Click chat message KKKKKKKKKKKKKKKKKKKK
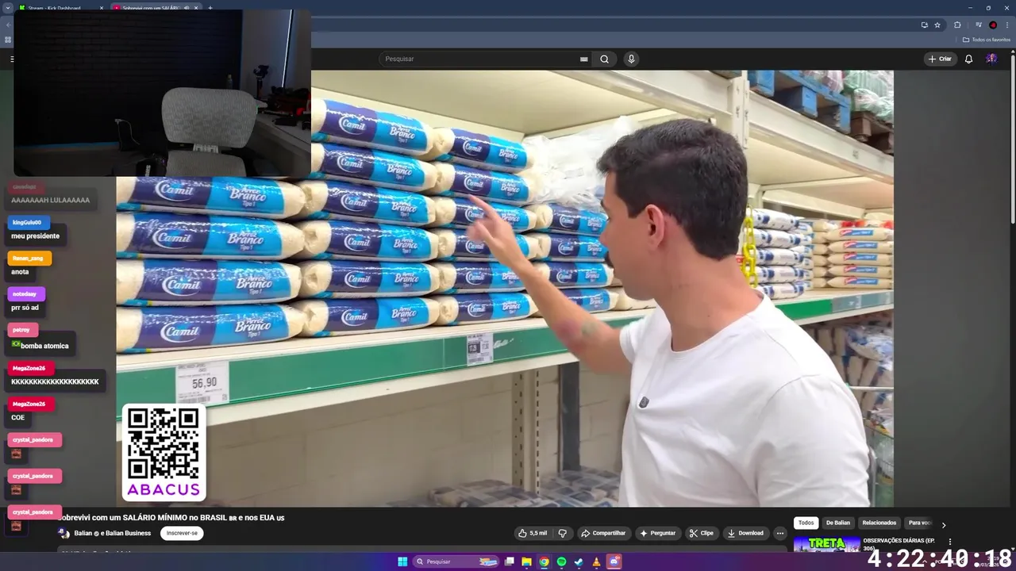 55,382
